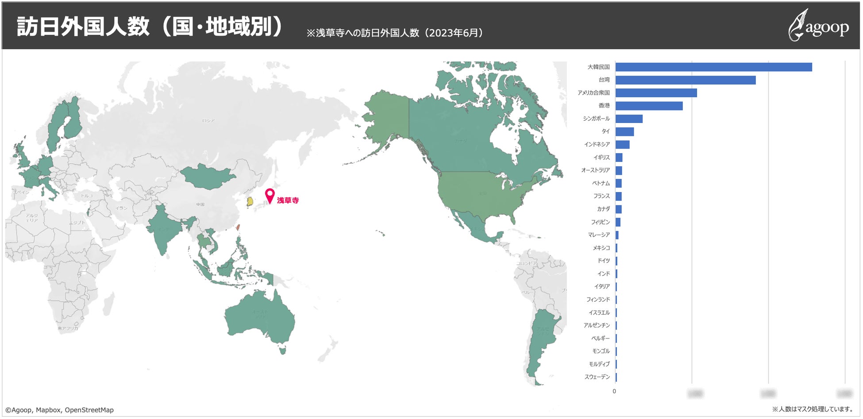863x419 pixels.
Task: Click the マレーシア label
Action: click(x=599, y=234)
